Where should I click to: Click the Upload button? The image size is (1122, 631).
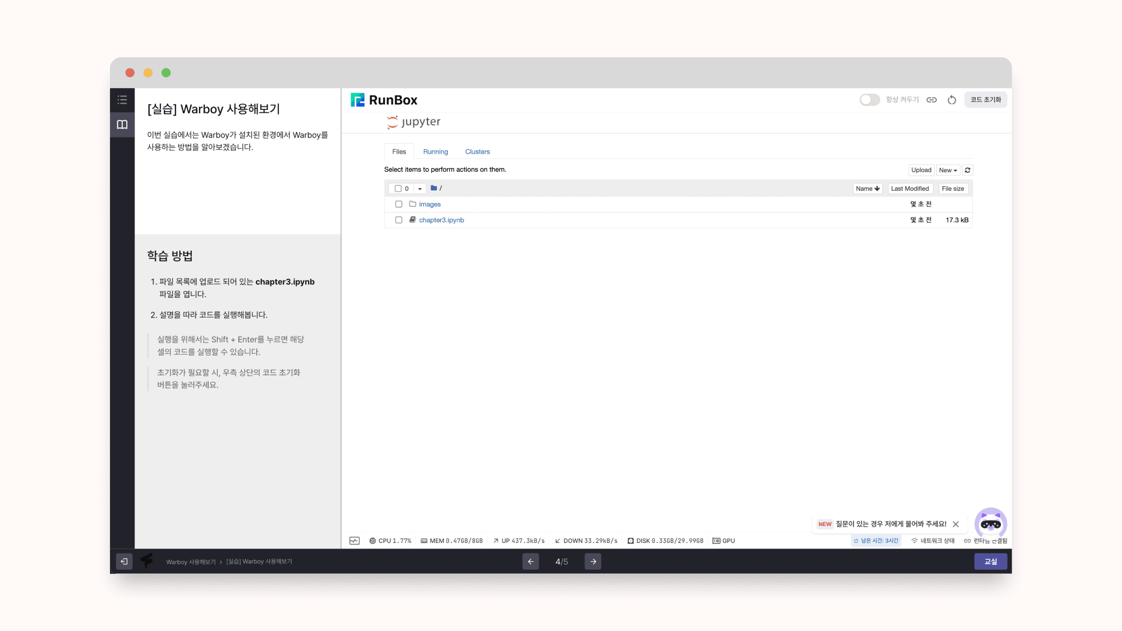pyautogui.click(x=921, y=170)
